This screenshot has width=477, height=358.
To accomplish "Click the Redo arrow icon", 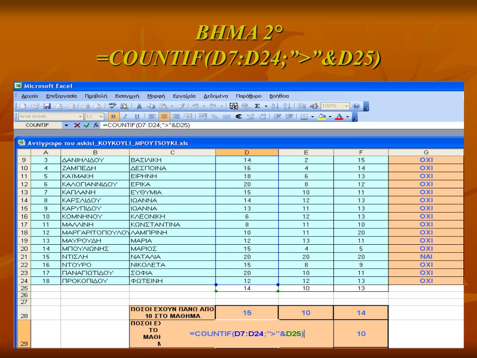I will tap(213, 106).
